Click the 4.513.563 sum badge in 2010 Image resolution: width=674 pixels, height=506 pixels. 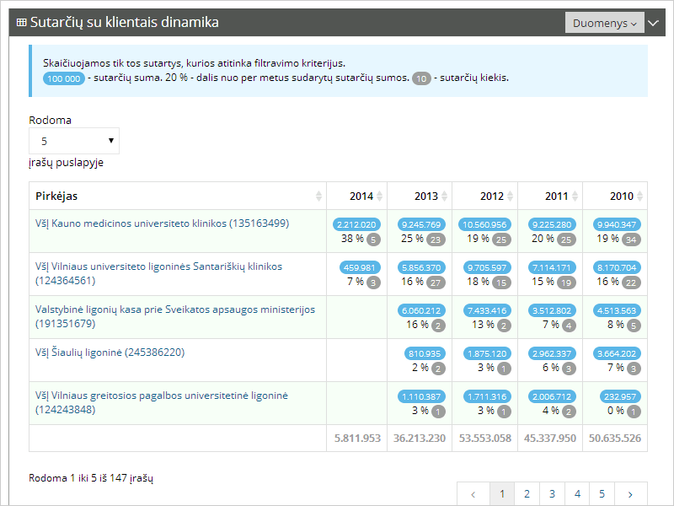(x=617, y=310)
